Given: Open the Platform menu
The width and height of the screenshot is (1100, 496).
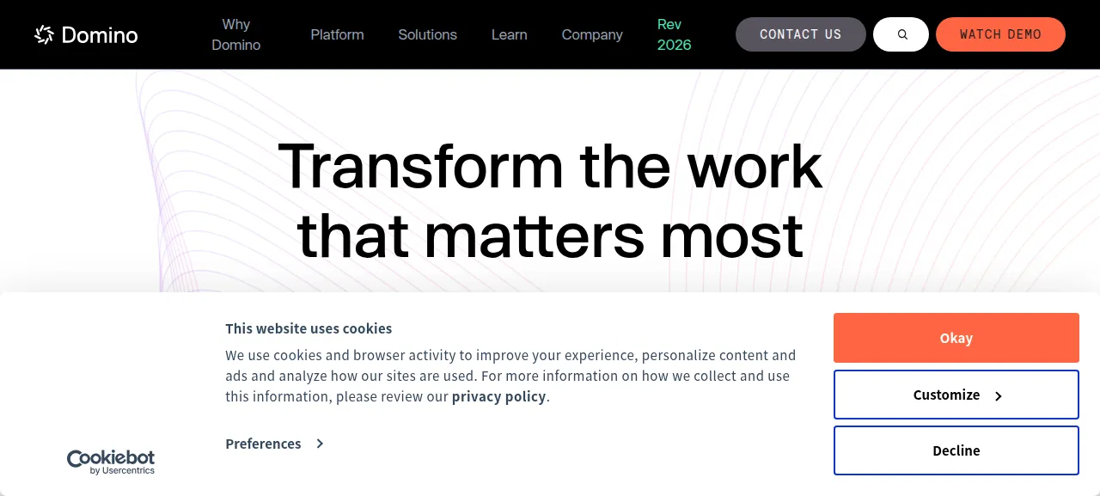Looking at the screenshot, I should point(337,34).
